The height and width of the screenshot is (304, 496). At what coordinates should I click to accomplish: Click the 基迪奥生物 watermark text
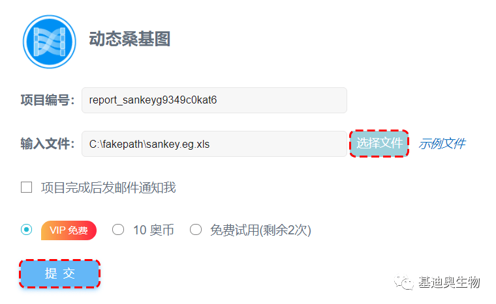449,282
